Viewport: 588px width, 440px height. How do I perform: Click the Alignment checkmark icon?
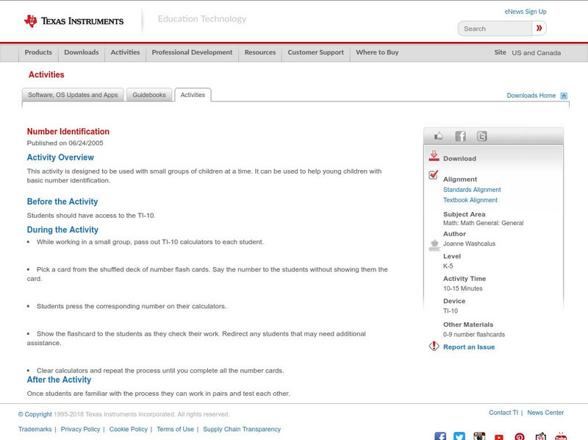point(433,174)
